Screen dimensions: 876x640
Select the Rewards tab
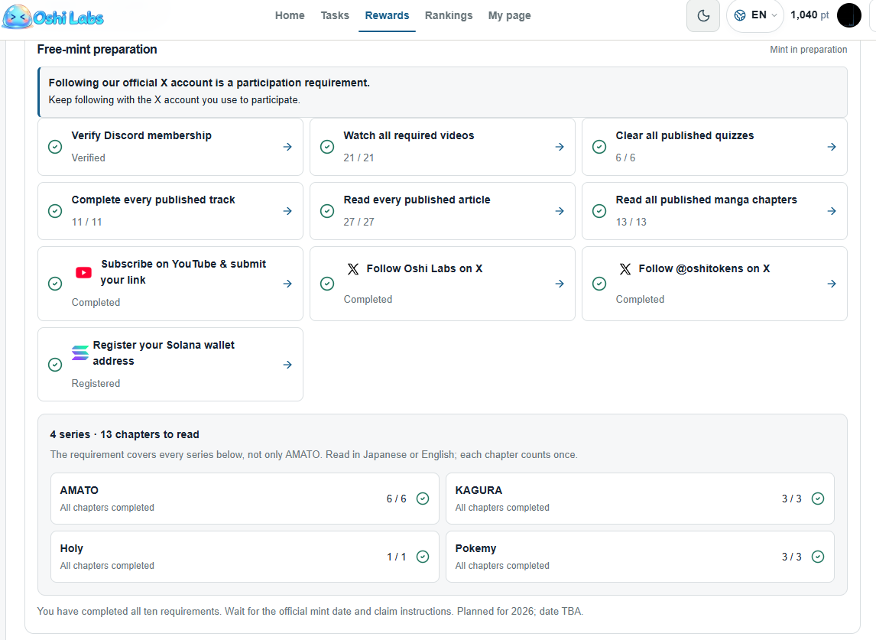[x=387, y=15]
